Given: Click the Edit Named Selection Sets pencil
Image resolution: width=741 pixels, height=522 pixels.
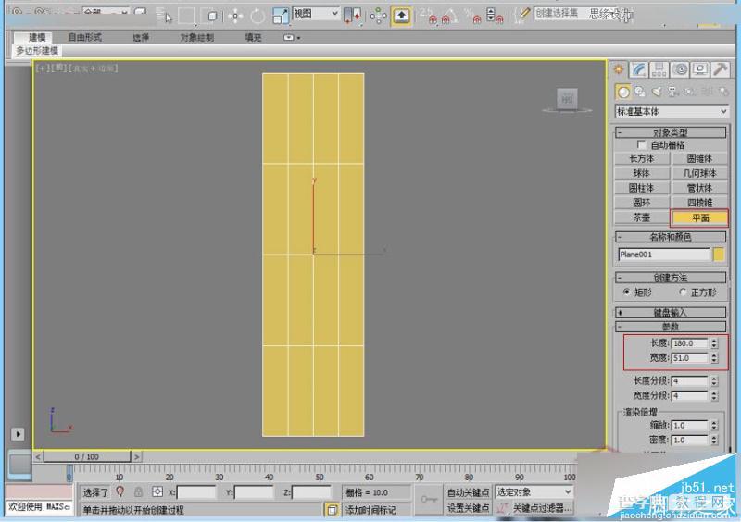Looking at the screenshot, I should [x=523, y=14].
